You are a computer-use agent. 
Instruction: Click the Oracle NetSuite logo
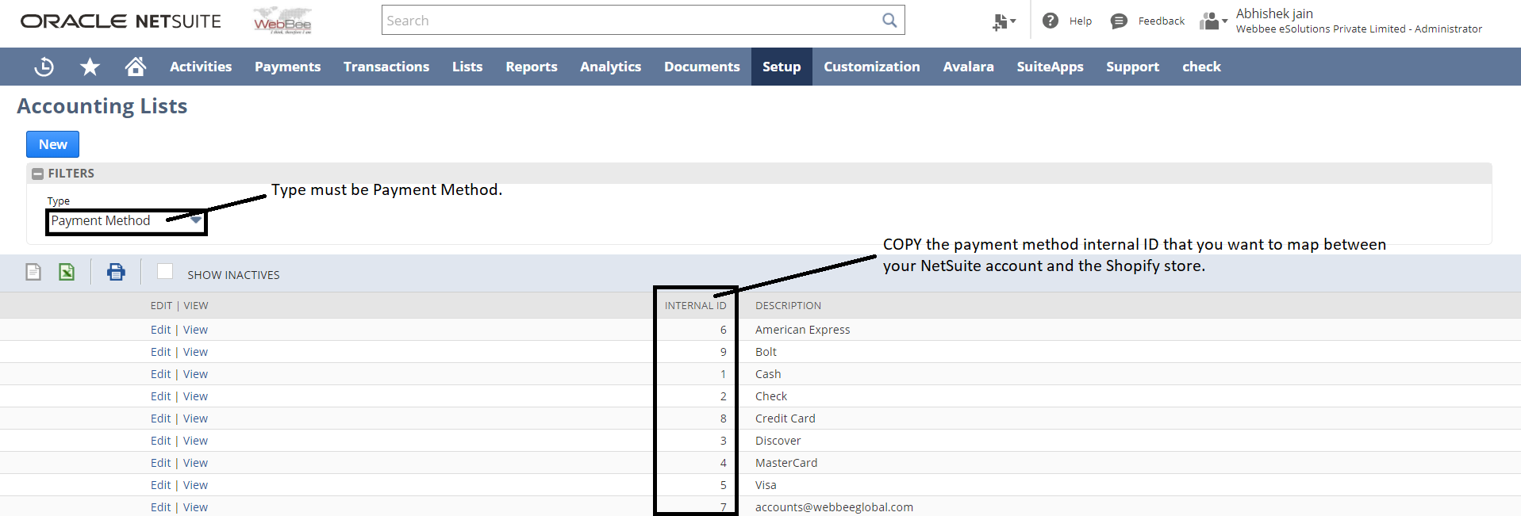click(121, 21)
